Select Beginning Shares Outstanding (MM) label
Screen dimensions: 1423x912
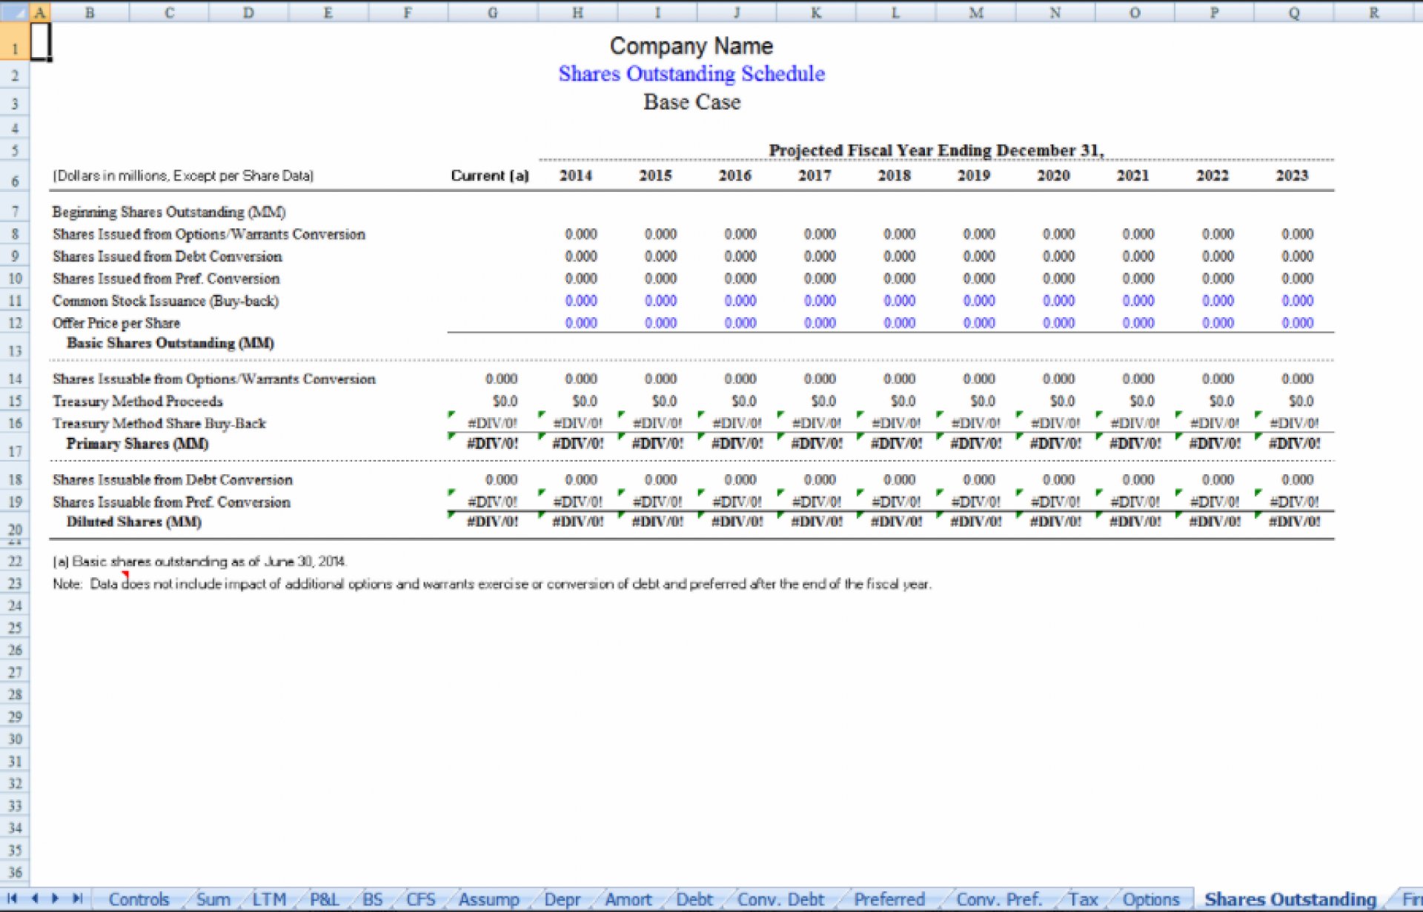click(169, 212)
